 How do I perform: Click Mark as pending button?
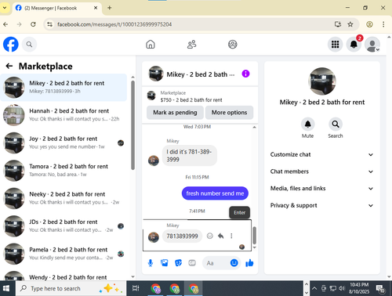coord(175,113)
